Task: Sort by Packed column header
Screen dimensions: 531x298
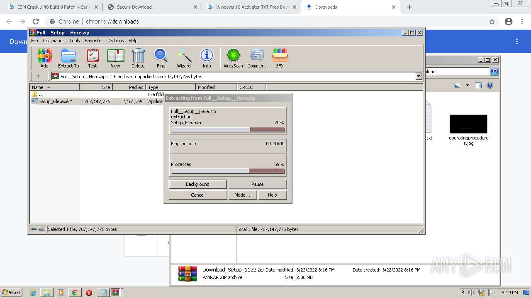Action: coord(129,87)
